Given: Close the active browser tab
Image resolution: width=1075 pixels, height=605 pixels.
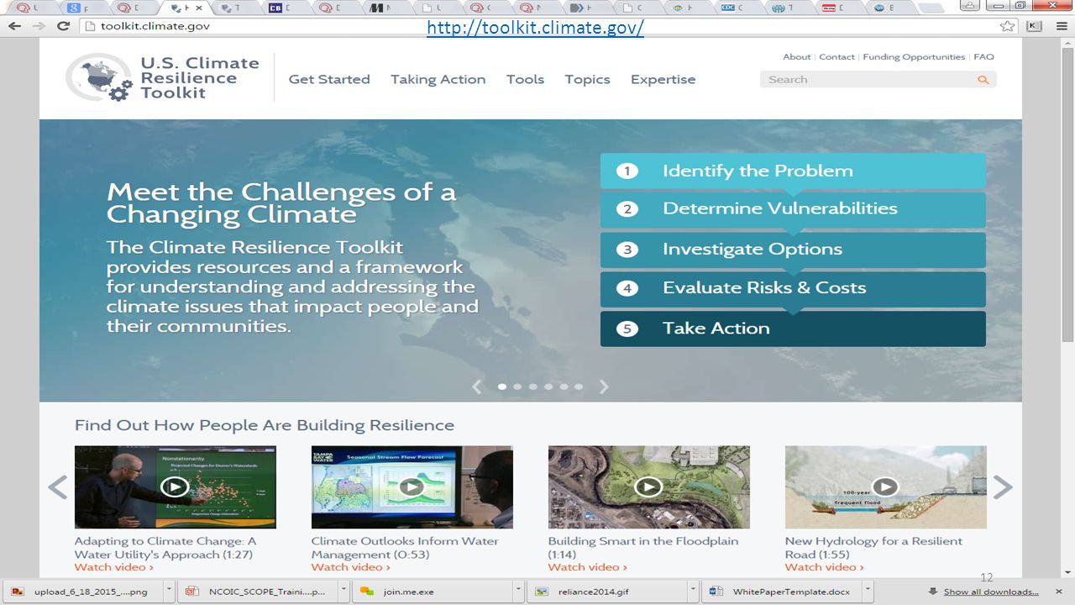Looking at the screenshot, I should pyautogui.click(x=199, y=8).
